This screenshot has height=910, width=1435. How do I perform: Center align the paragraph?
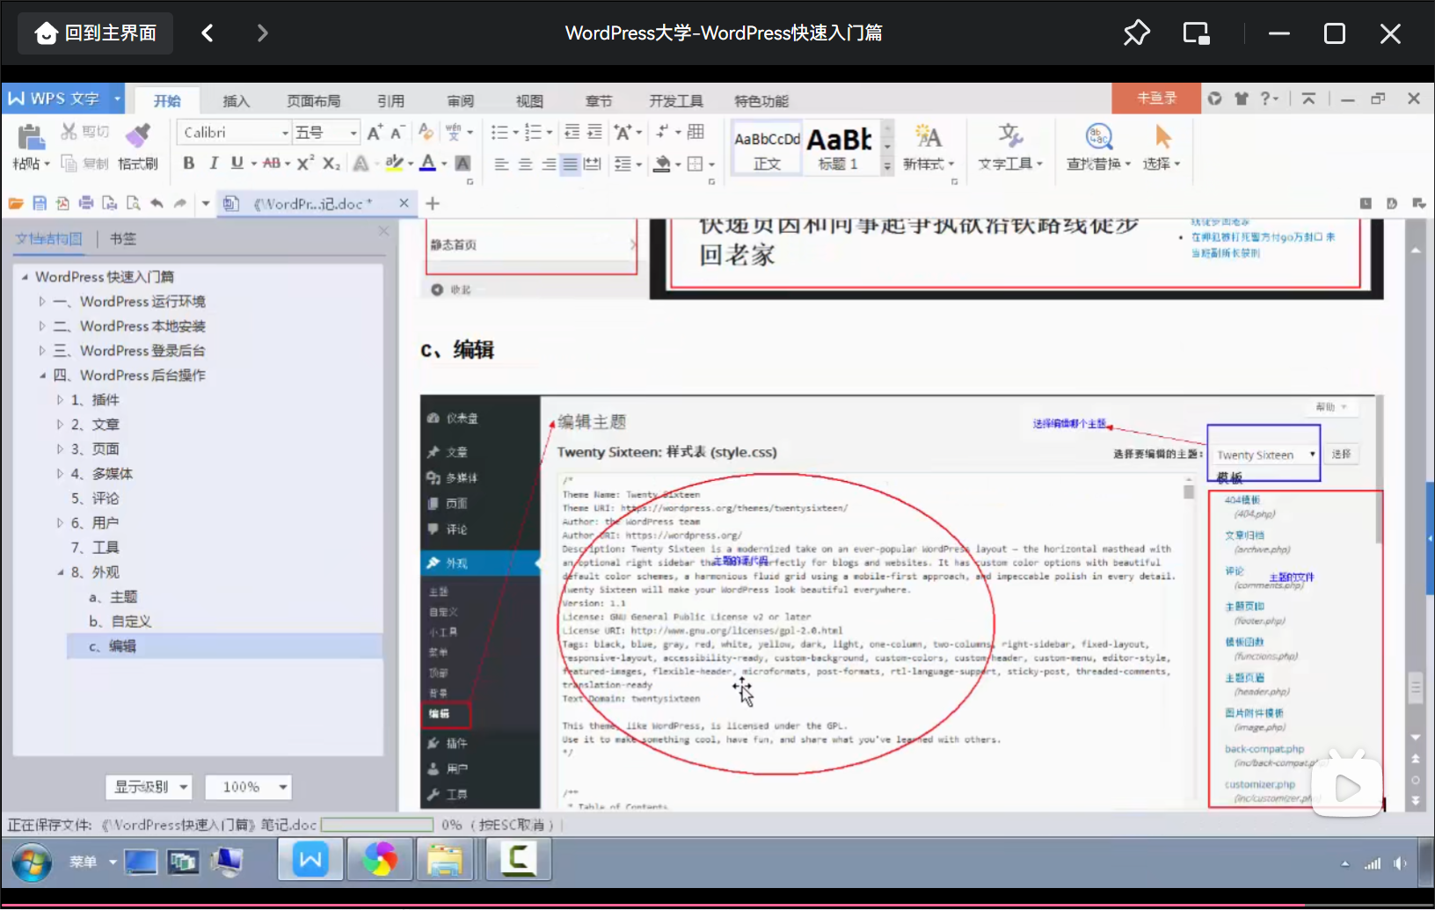point(525,164)
